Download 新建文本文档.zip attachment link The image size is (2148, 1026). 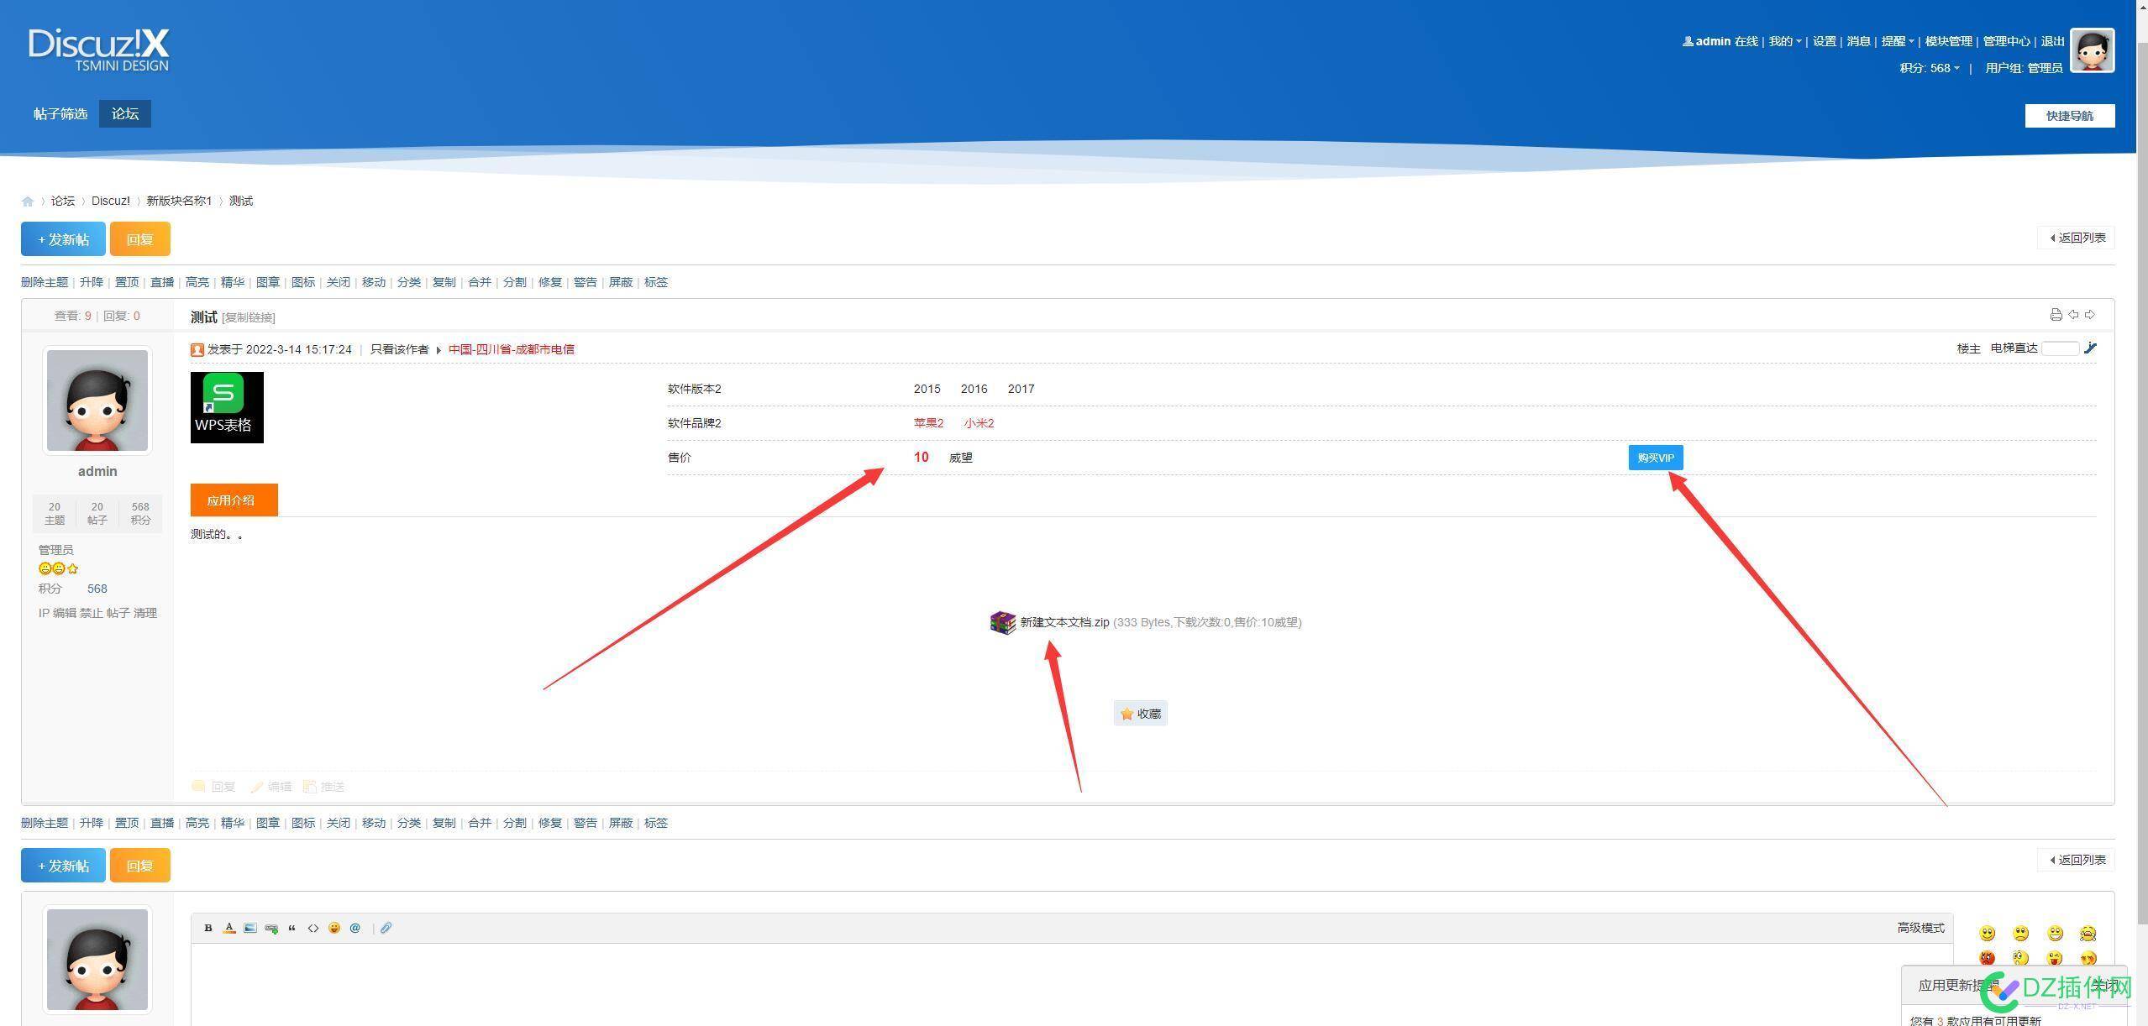click(1064, 622)
